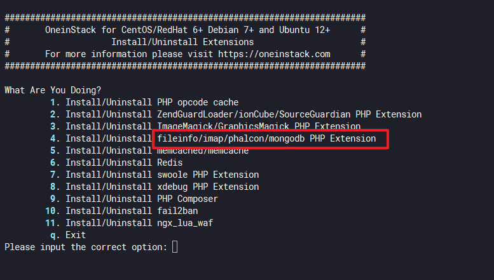Focus the terminal input cursor box
This screenshot has width=494, height=280.
point(175,247)
